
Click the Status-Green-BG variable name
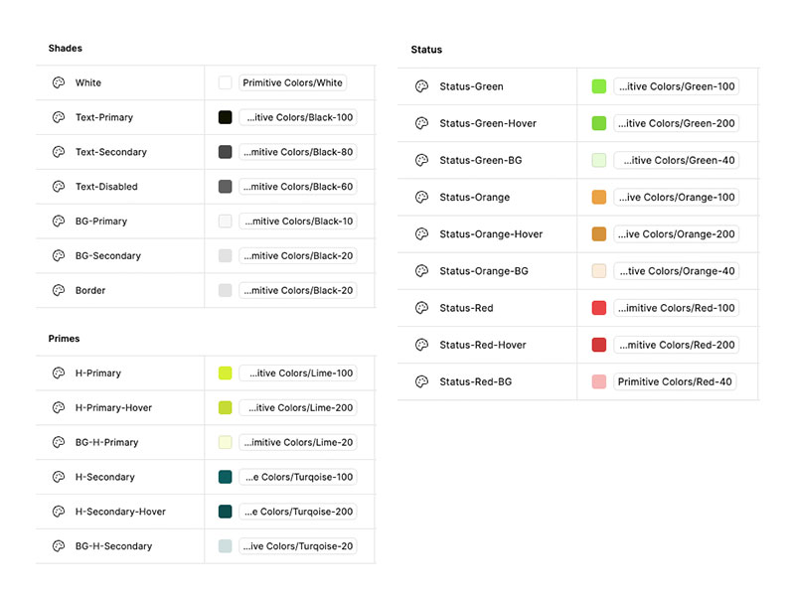(480, 161)
